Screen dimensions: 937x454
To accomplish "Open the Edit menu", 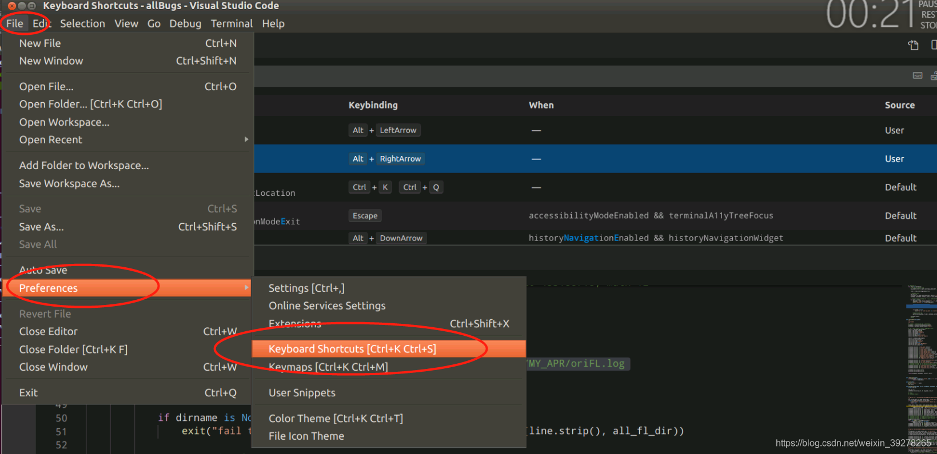I will click(42, 23).
